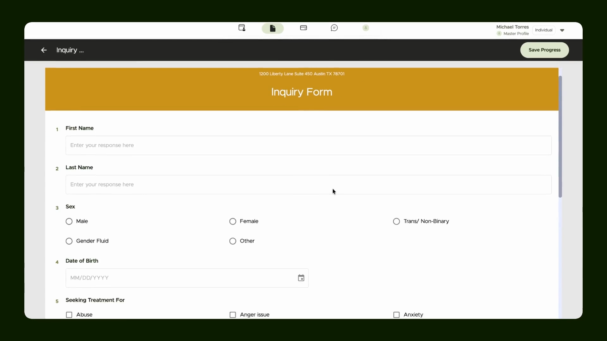Viewport: 607px width, 341px height.
Task: Open the calendar appointments icon in top navigation
Action: 242,28
